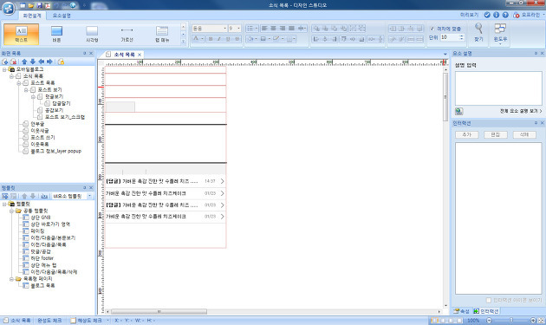Click delete screen icon in 화면 목록 toolbar

13,62
